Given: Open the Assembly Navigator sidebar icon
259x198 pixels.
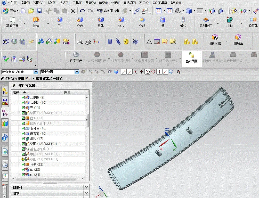Looking at the screenshot, I should (x=5, y=91).
